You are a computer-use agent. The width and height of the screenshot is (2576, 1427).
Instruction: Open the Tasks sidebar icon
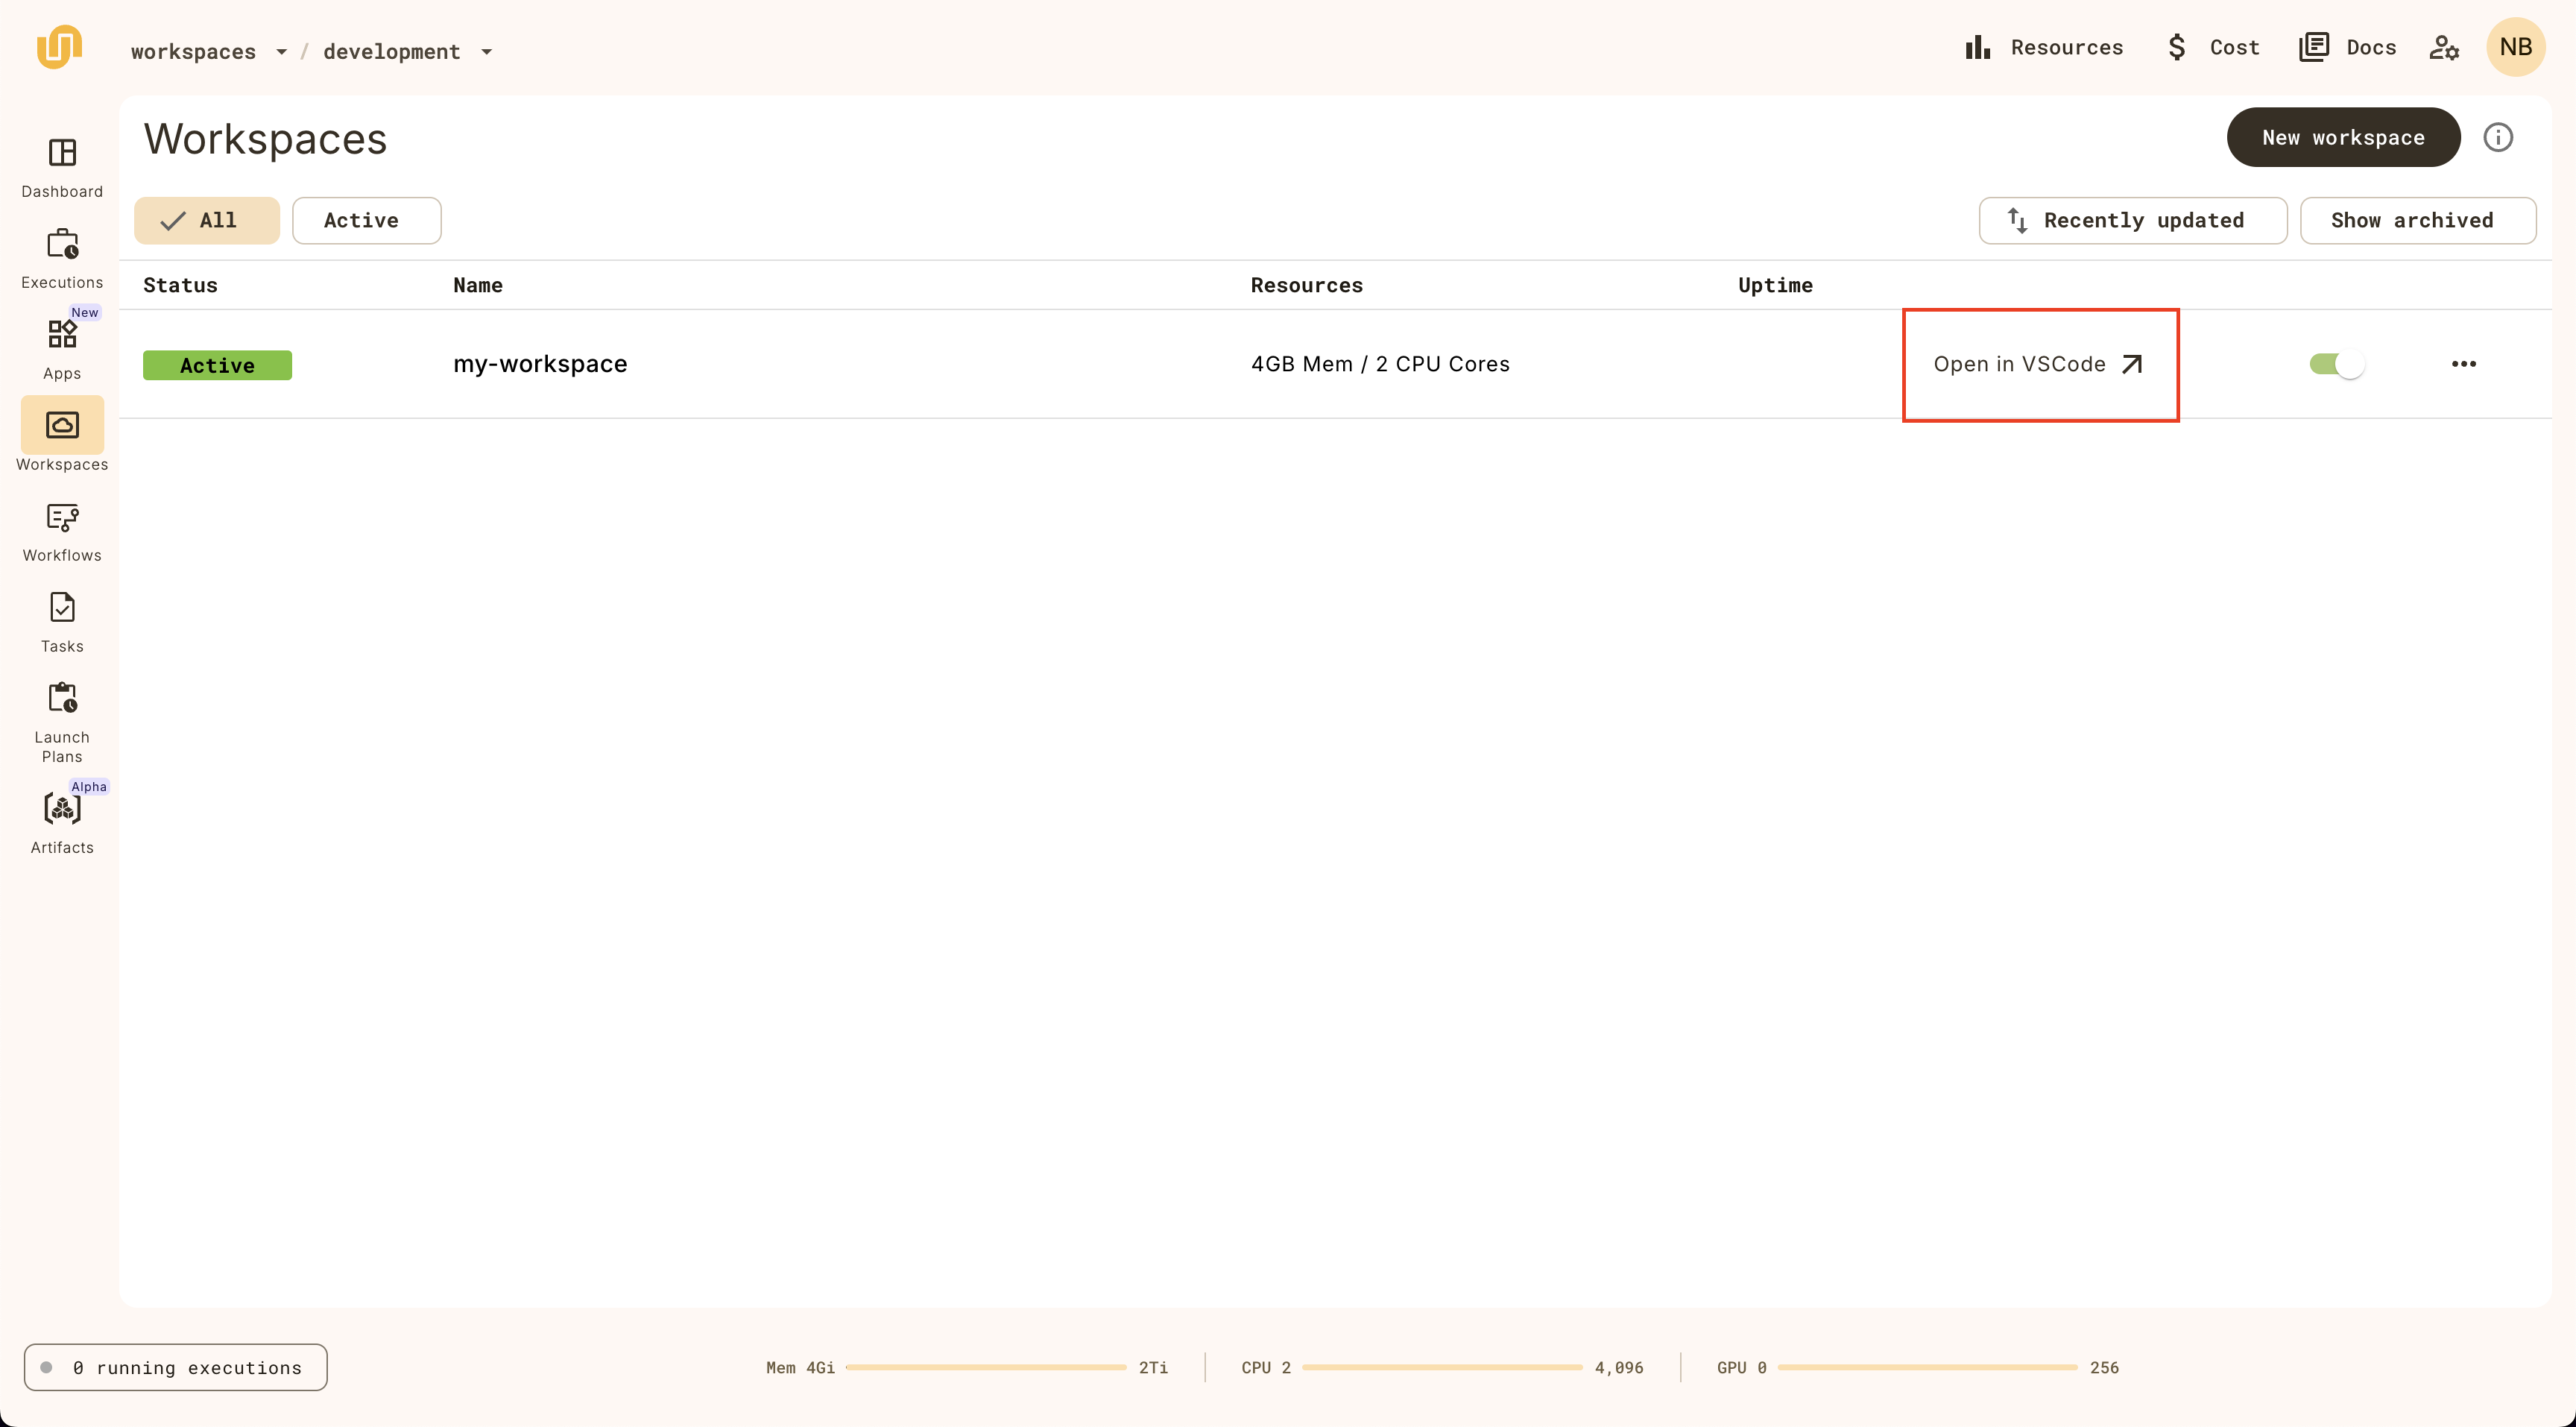pyautogui.click(x=62, y=608)
